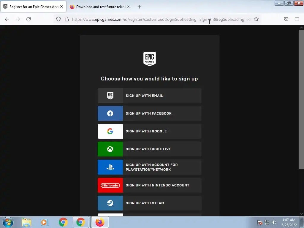Choose Sign Up With Xbox Live

(x=150, y=149)
